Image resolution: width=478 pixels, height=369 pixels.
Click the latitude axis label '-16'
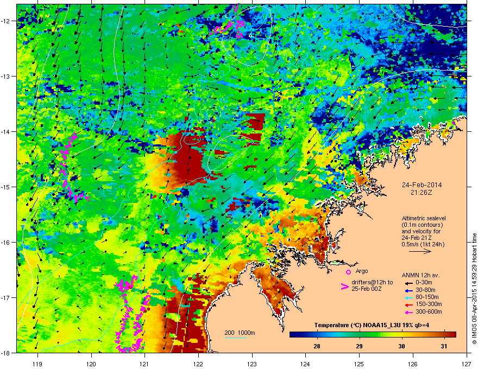click(x=5, y=242)
